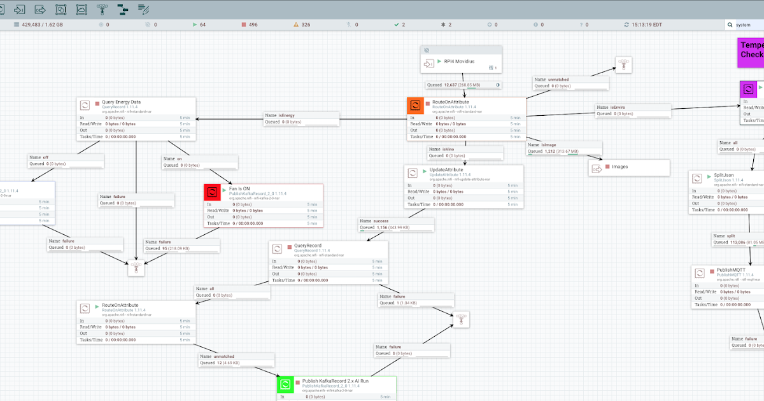Click the search magnifier icon
The height and width of the screenshot is (401, 764).
point(730,24)
